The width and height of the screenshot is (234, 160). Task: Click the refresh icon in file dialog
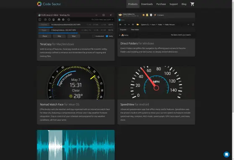point(193,25)
